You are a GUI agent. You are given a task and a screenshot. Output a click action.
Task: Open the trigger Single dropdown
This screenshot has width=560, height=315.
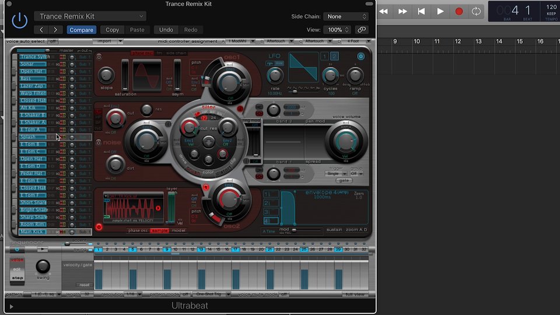point(336,174)
